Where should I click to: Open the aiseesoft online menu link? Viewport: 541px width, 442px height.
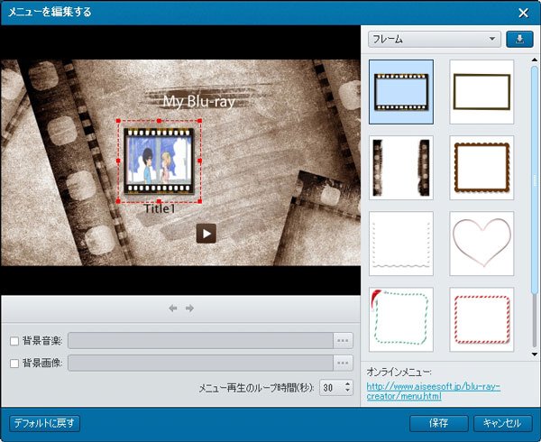pos(433,391)
